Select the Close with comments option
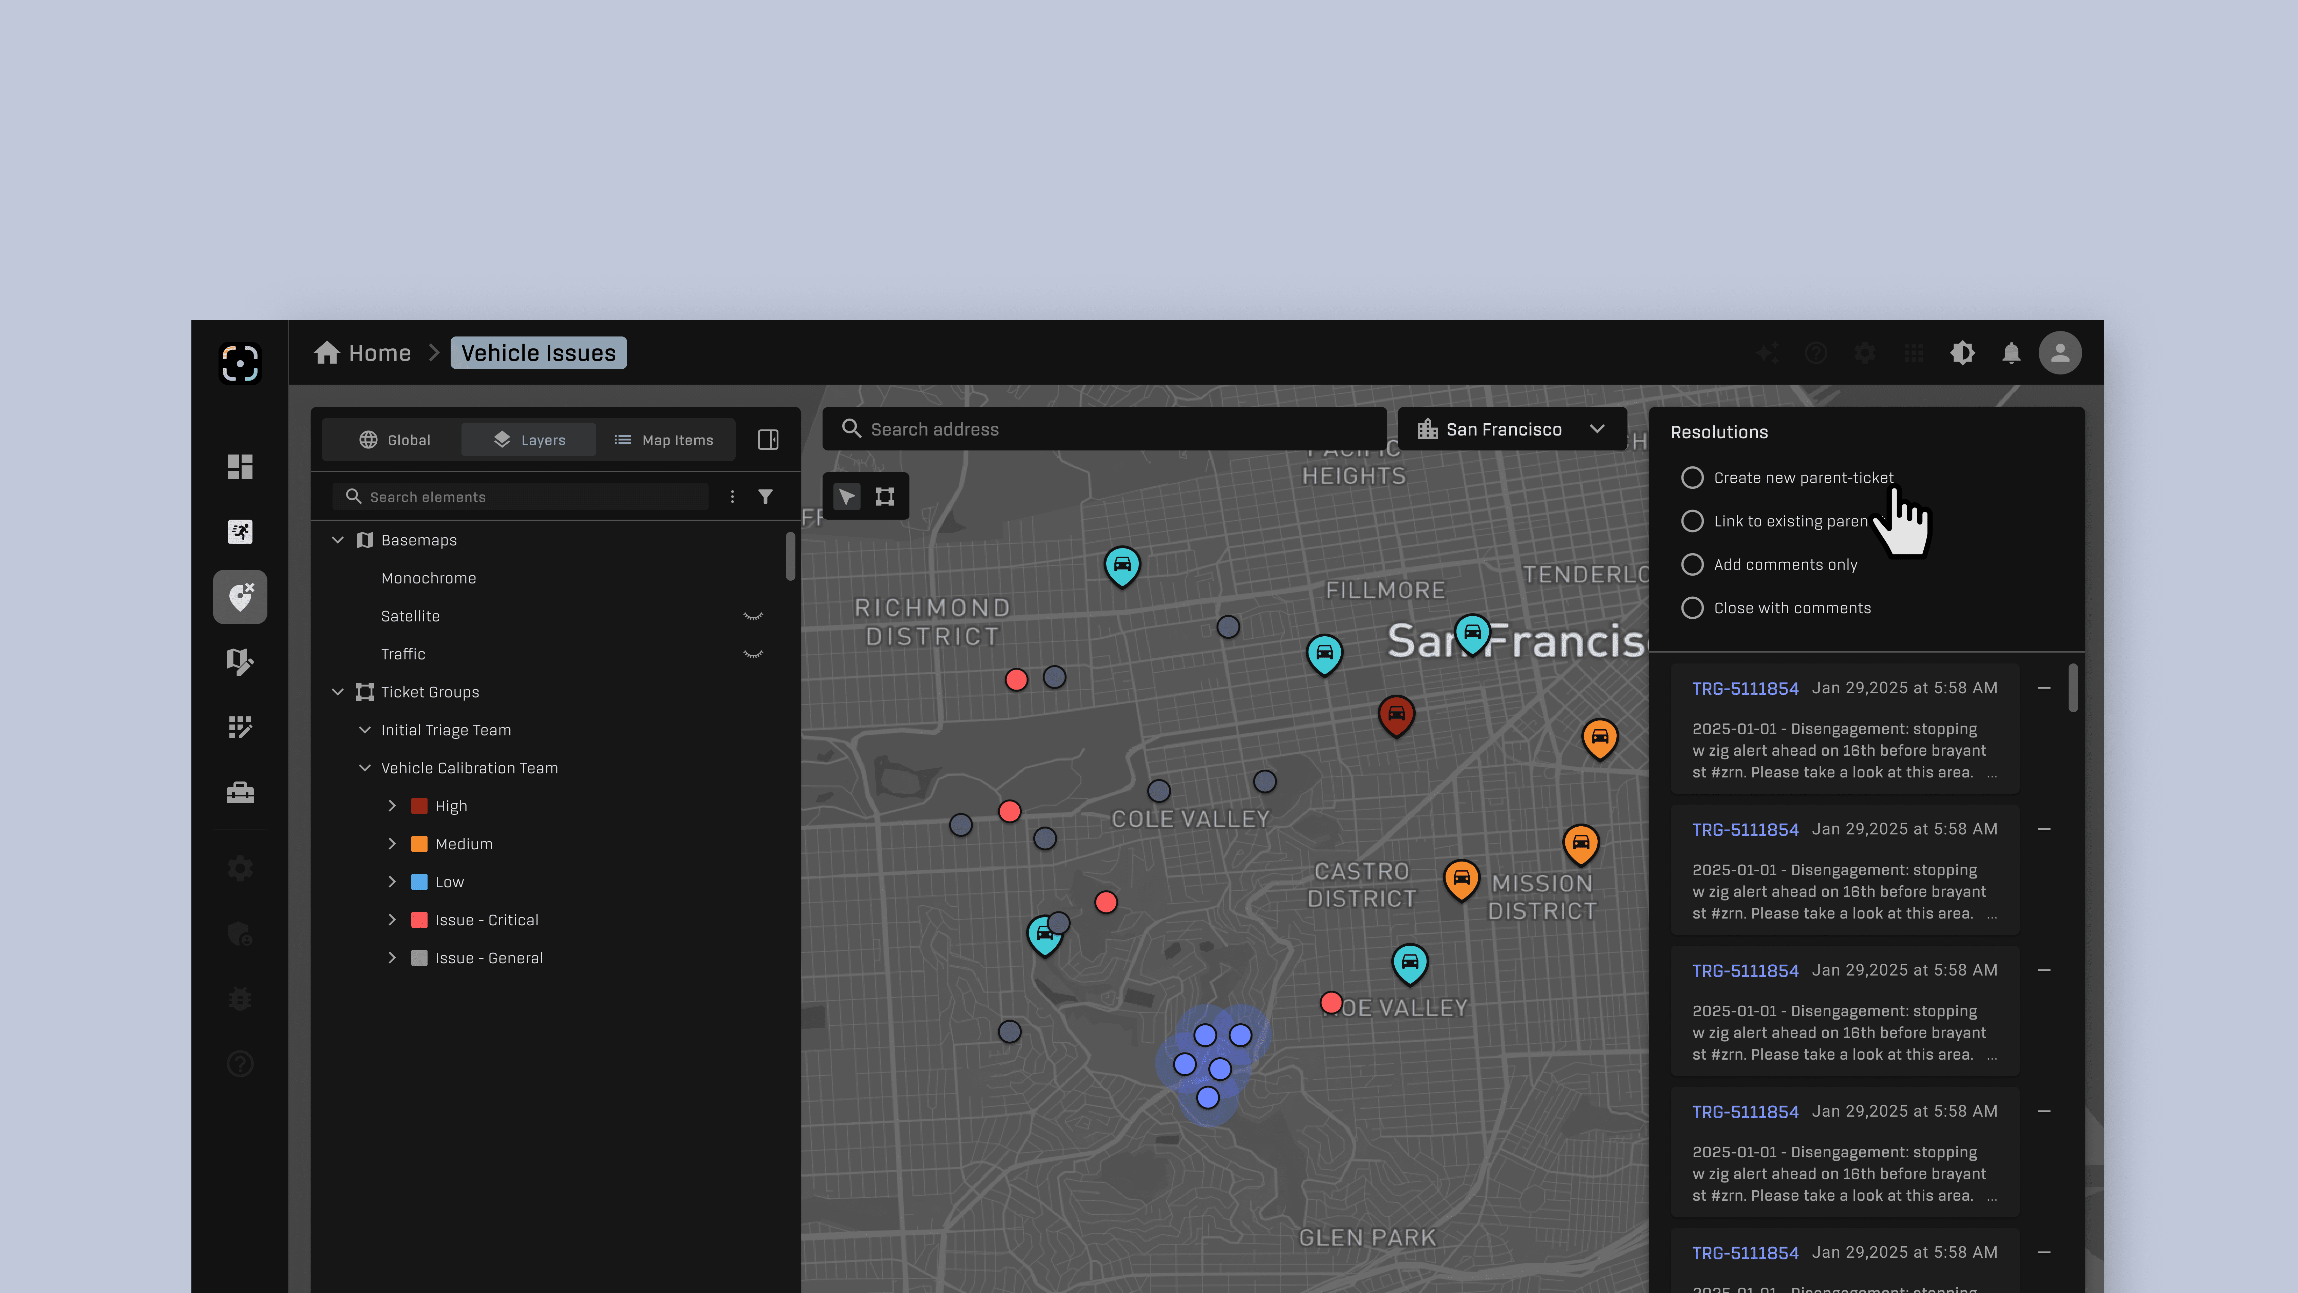2298x1293 pixels. [x=1776, y=608]
